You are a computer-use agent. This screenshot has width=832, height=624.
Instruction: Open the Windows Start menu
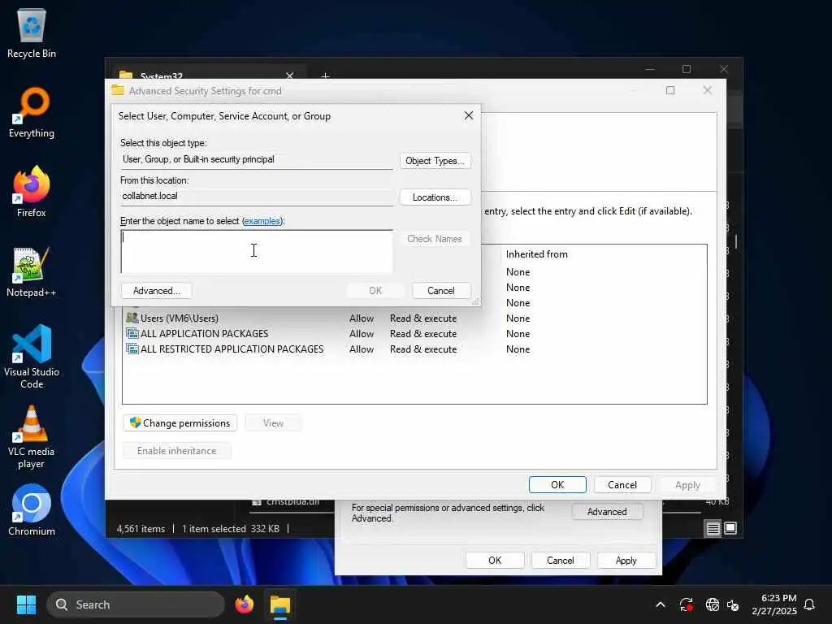[x=26, y=604]
